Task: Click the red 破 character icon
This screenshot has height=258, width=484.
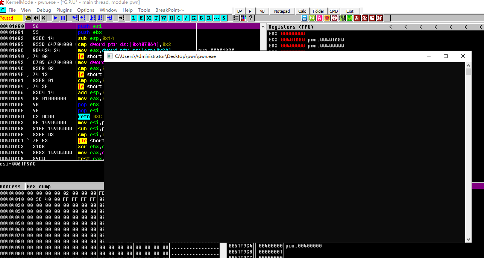Action: click(372, 18)
